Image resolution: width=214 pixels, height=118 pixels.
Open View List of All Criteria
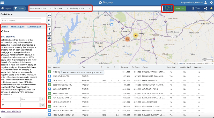11,111
